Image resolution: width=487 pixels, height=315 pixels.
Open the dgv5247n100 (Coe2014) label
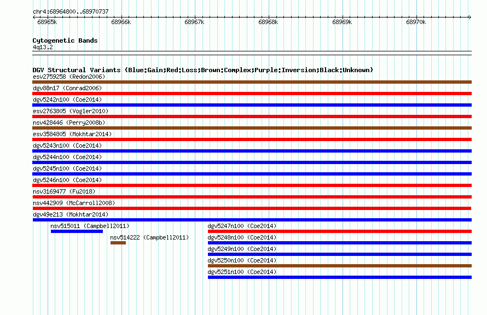pos(242,226)
